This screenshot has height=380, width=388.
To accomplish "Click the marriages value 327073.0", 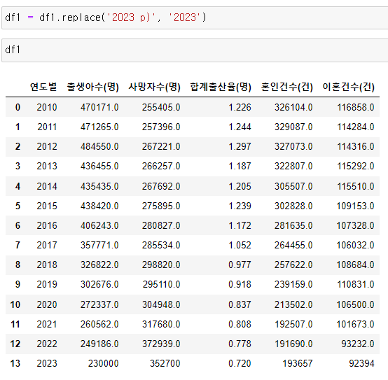I will [x=293, y=146].
